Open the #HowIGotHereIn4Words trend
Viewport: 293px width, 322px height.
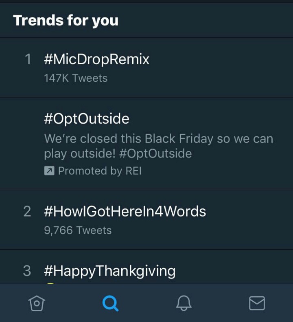146,220
